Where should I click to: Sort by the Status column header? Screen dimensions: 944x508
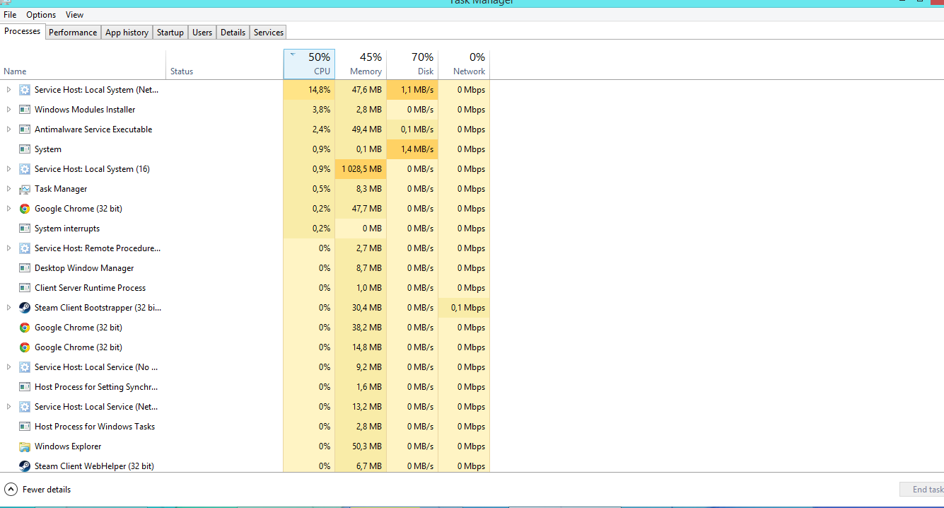coord(224,64)
